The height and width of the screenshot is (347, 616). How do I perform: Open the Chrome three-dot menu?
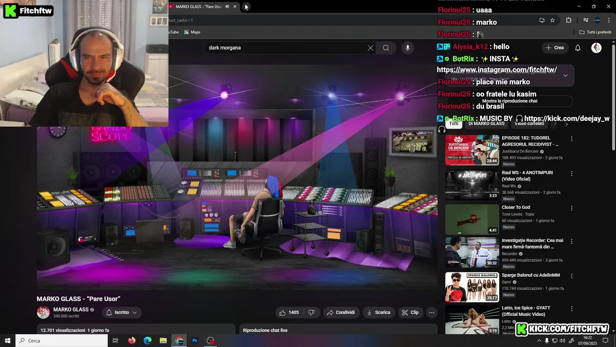609,20
